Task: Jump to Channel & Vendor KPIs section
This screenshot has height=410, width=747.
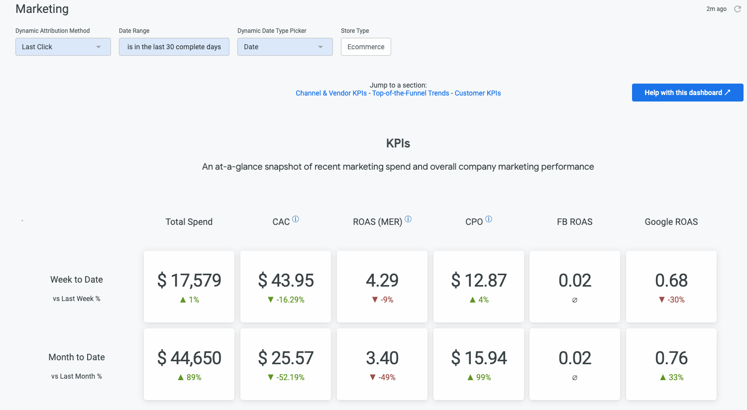Action: [331, 93]
